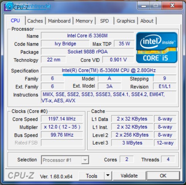
Task: Click the Tools button
Action: (x=91, y=176)
